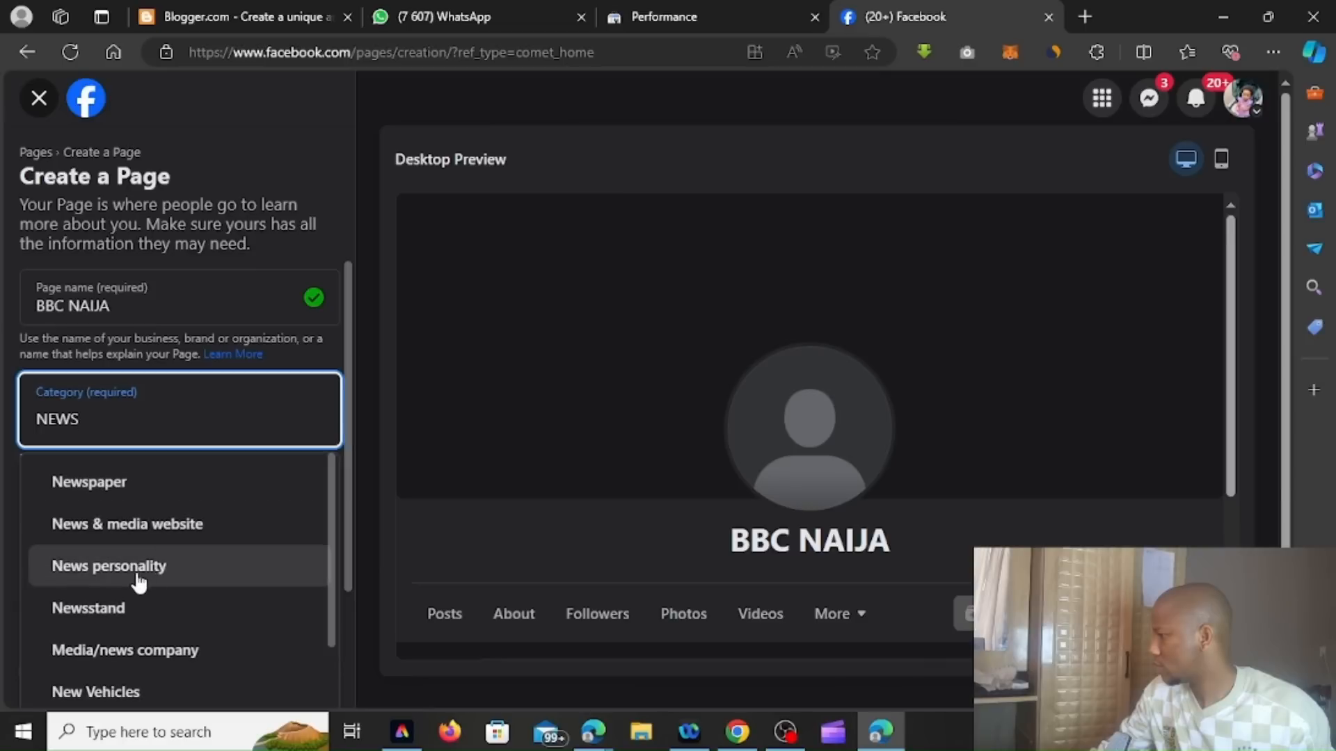Open a new browser tab
1336x751 pixels.
point(1085,17)
